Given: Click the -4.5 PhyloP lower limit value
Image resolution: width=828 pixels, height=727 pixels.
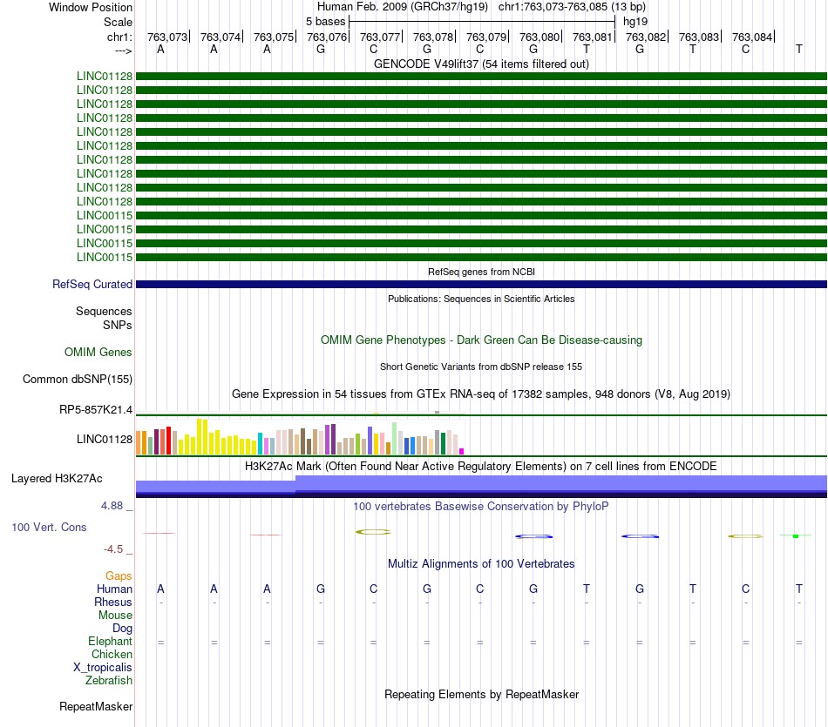Looking at the screenshot, I should 113,549.
